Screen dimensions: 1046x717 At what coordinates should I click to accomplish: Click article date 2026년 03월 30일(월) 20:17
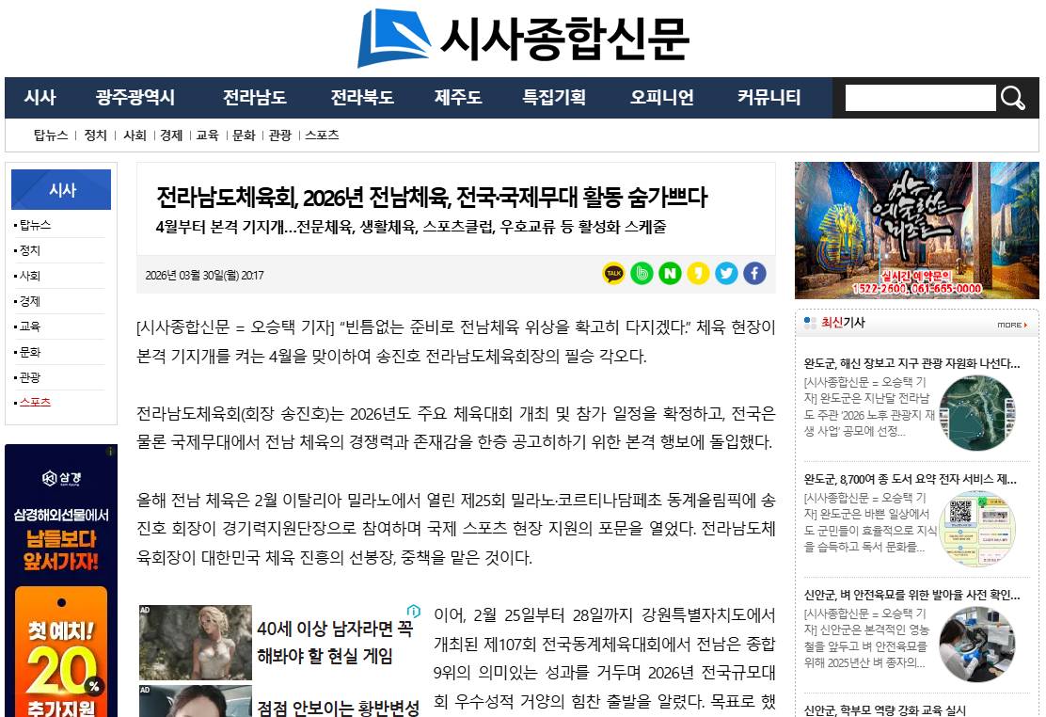(x=204, y=275)
